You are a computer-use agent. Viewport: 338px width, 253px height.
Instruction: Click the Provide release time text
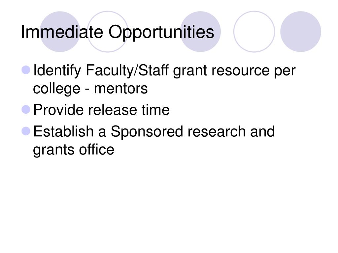[x=101, y=110]
